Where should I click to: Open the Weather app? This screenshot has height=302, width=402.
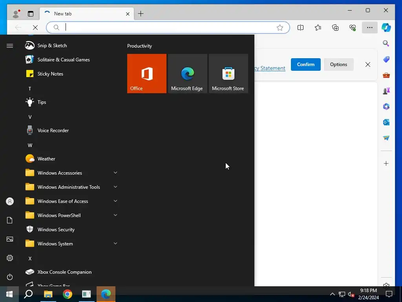71,159
